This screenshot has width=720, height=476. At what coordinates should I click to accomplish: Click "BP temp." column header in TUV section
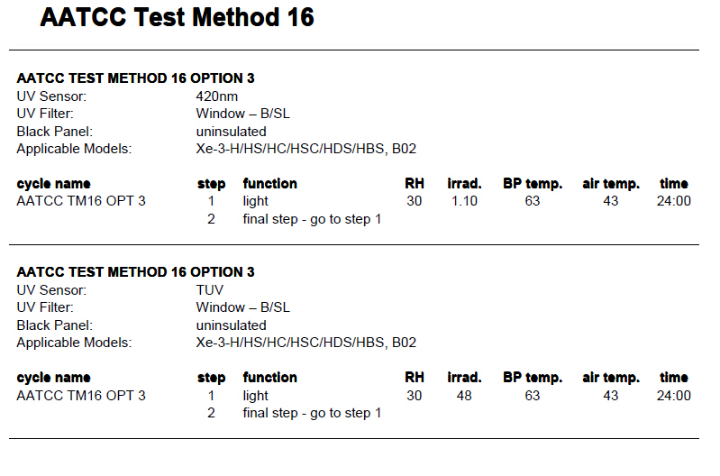click(532, 378)
